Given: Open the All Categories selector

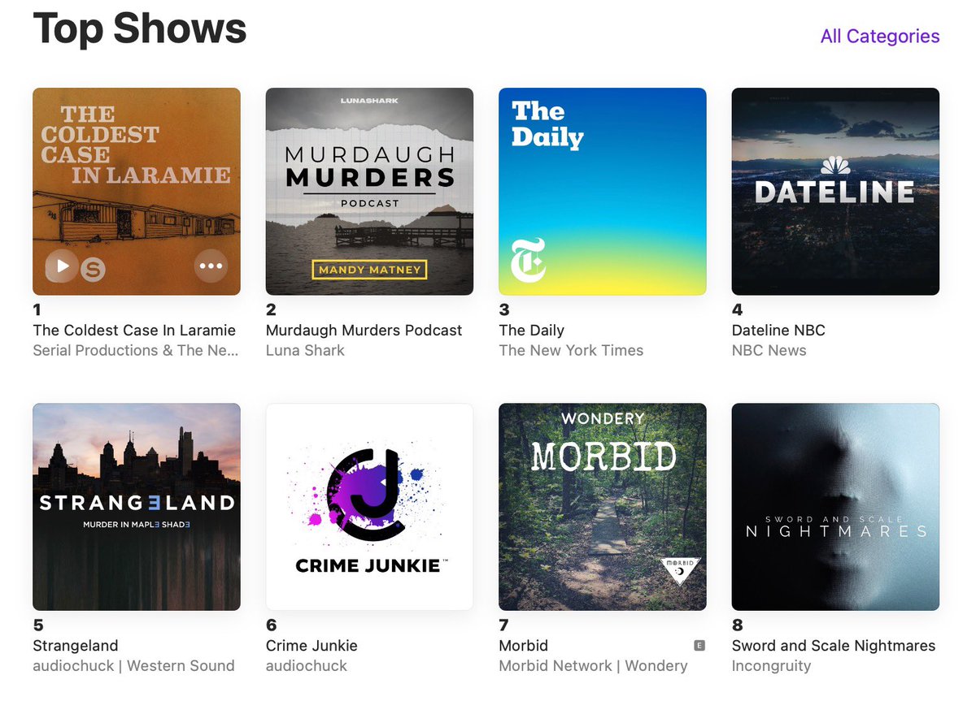Looking at the screenshot, I should (x=880, y=36).
